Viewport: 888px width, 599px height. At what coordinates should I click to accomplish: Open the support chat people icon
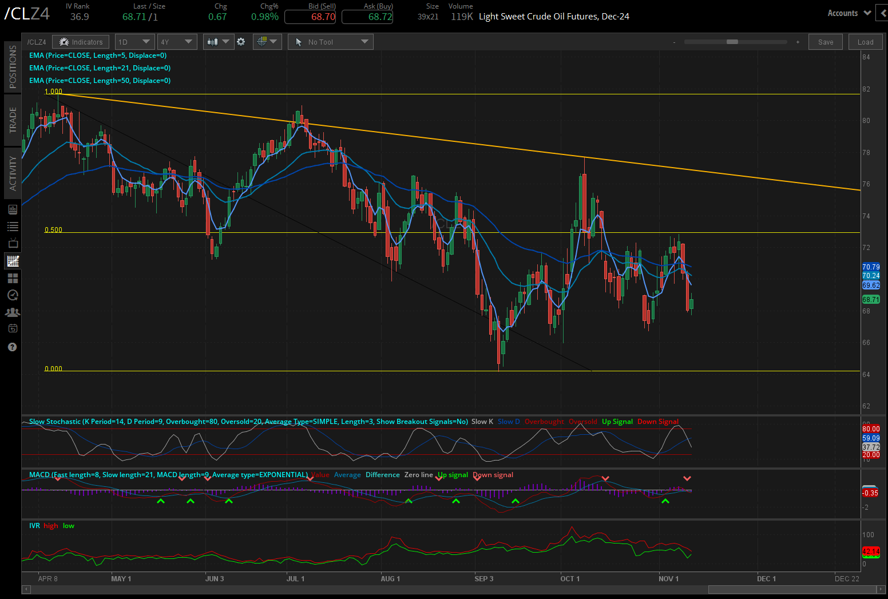pyautogui.click(x=12, y=312)
